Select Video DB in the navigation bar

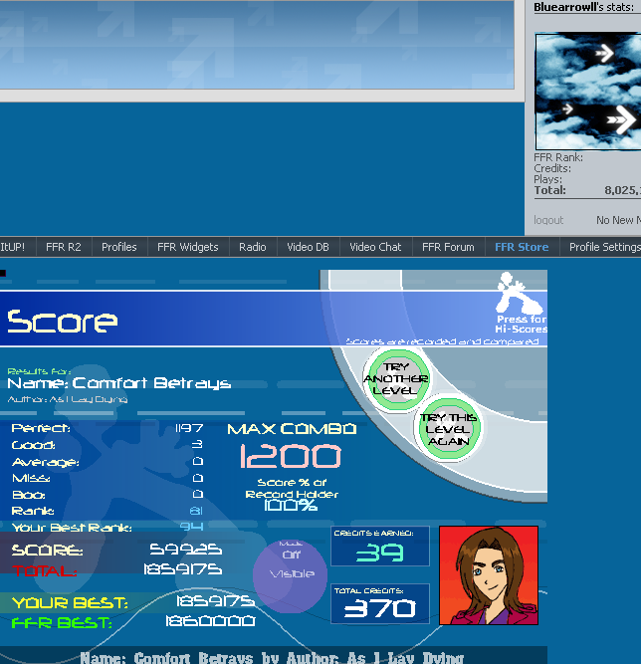pos(308,247)
